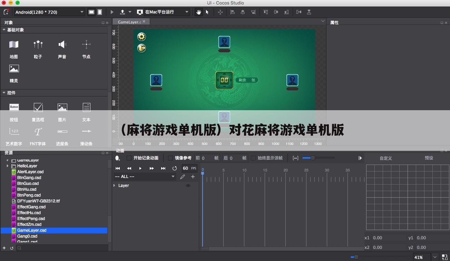Screen dimensions: 450x261
Task: Distribute selected objects vertically
Action: tap(309, 12)
